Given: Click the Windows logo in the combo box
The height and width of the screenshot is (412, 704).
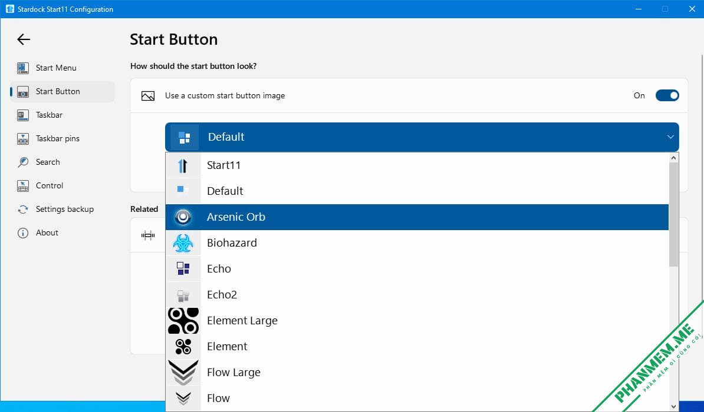Looking at the screenshot, I should [184, 137].
